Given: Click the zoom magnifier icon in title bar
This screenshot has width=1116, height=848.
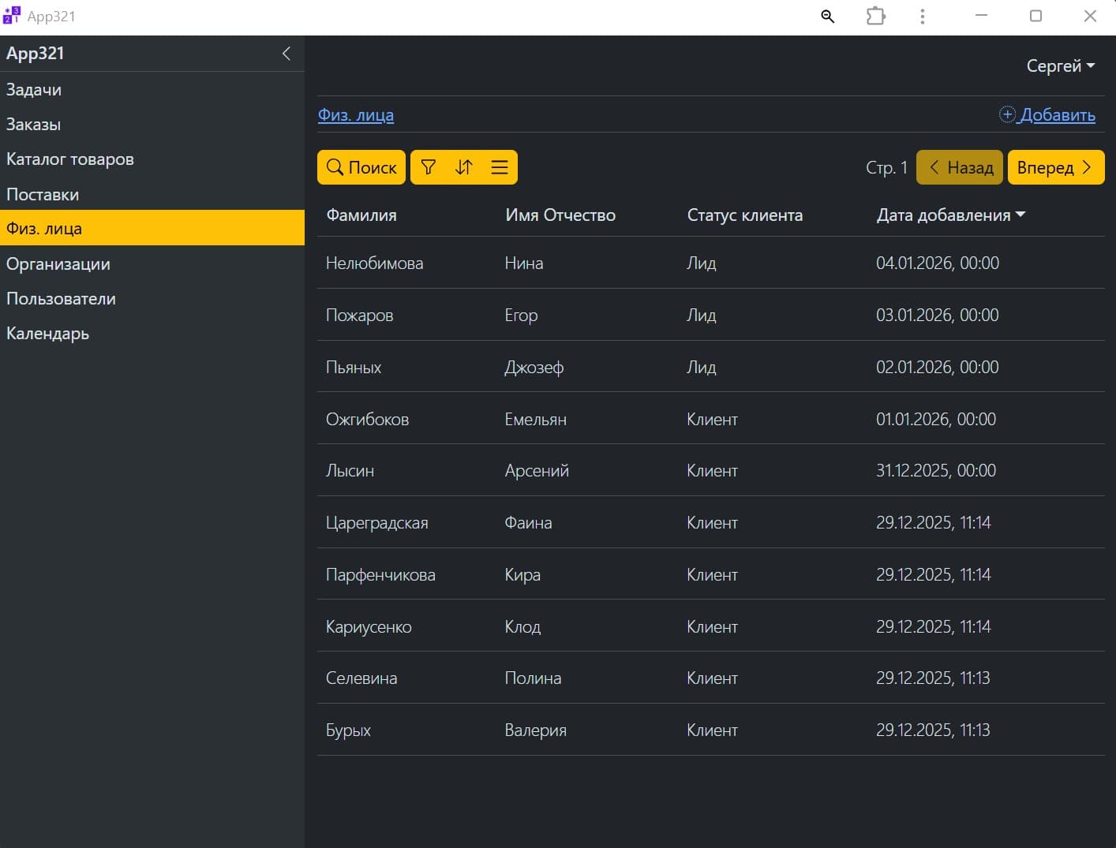Looking at the screenshot, I should point(827,17).
